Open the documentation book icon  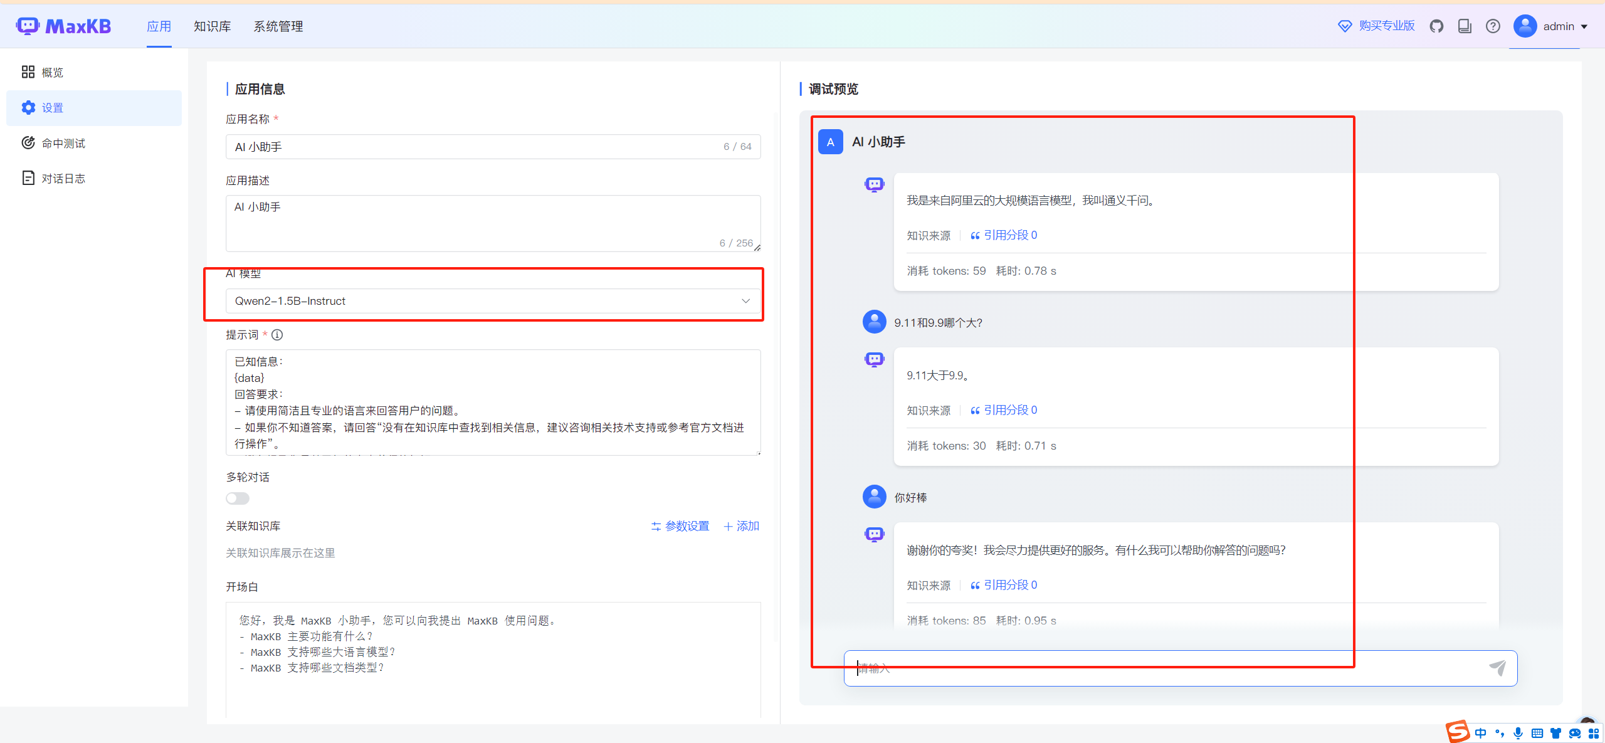click(x=1465, y=26)
